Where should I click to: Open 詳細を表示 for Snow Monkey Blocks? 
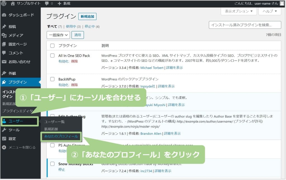click(x=163, y=171)
